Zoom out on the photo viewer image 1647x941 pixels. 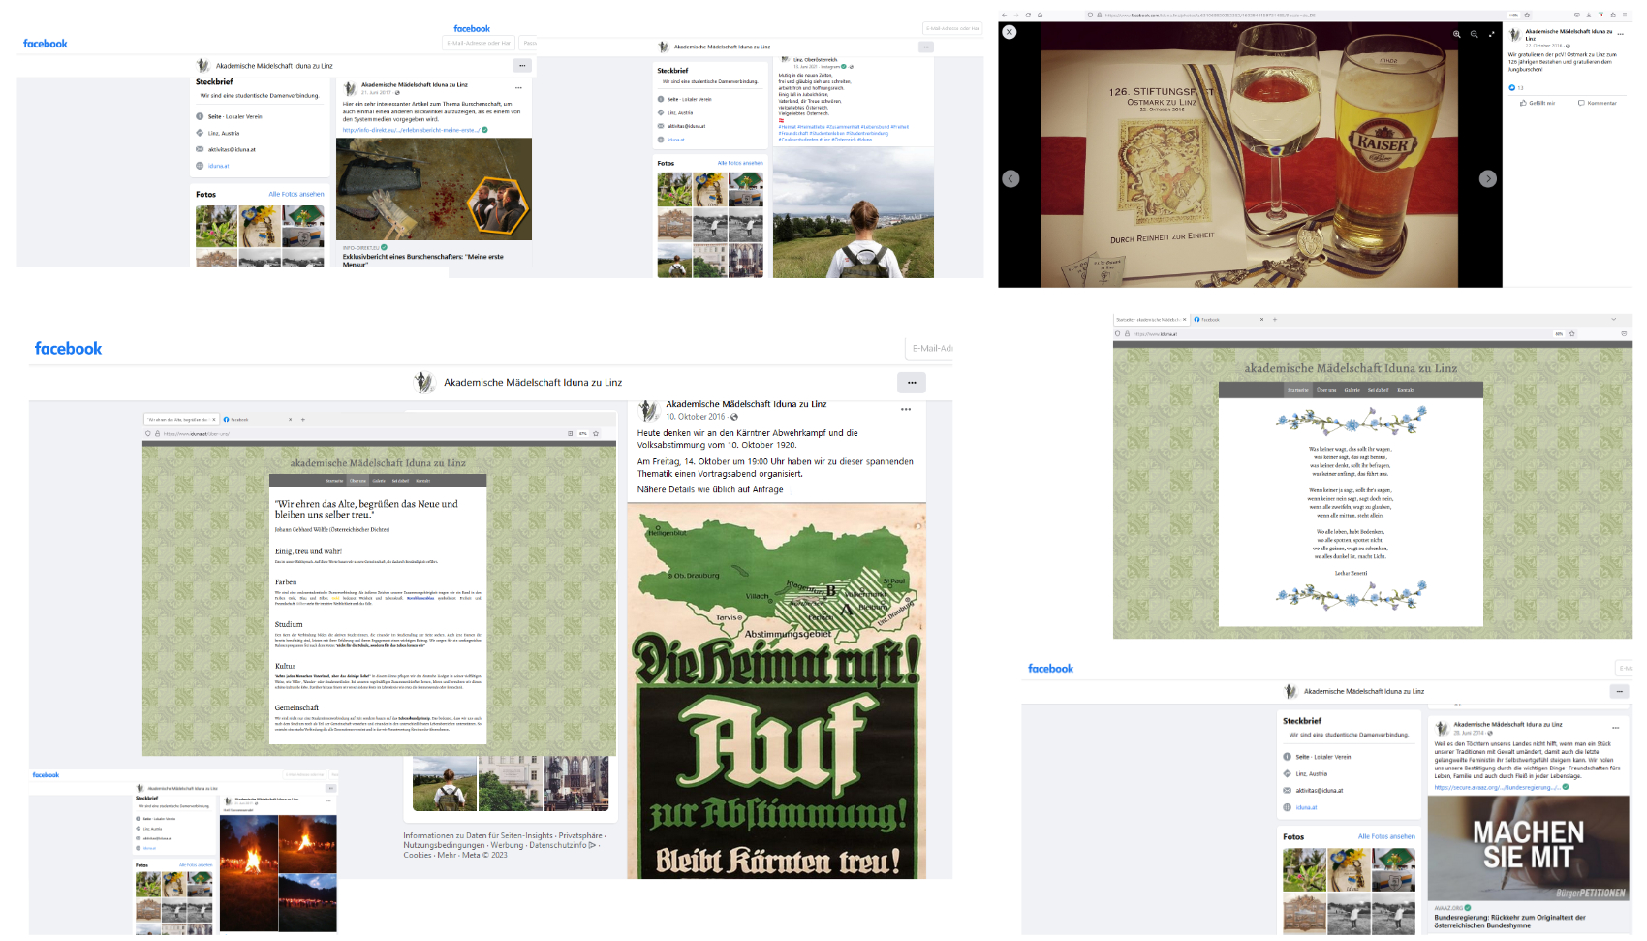pos(1474,34)
